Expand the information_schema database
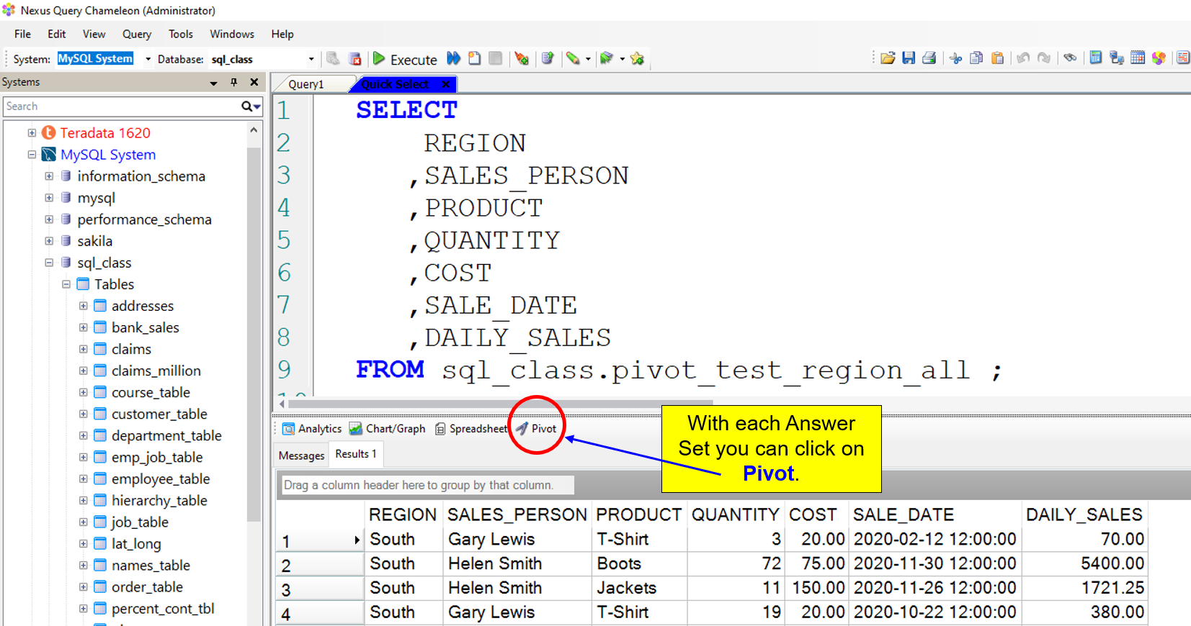Viewport: 1191px width, 626px height. tap(49, 176)
